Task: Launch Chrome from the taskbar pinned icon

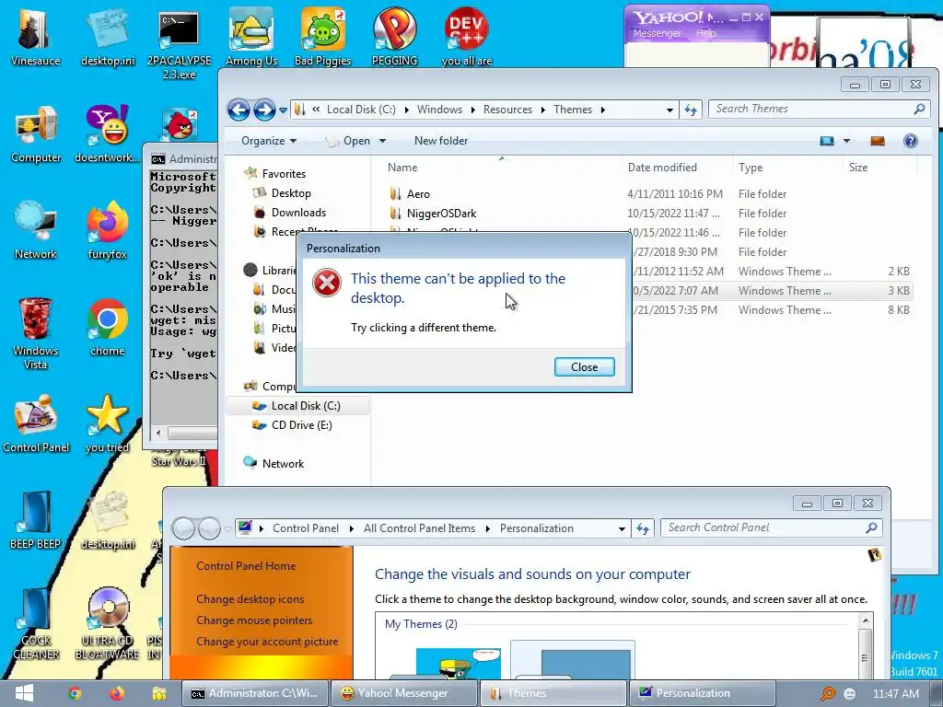Action: [75, 693]
